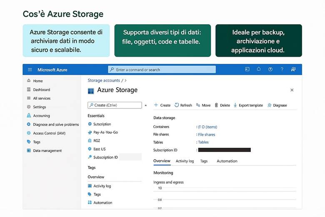Click the Move toolbar button
The width and height of the screenshot is (325, 217).
(x=203, y=105)
